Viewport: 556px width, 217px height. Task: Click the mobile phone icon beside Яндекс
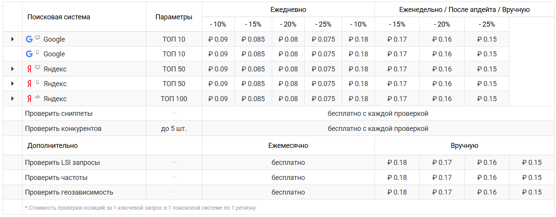click(x=38, y=82)
